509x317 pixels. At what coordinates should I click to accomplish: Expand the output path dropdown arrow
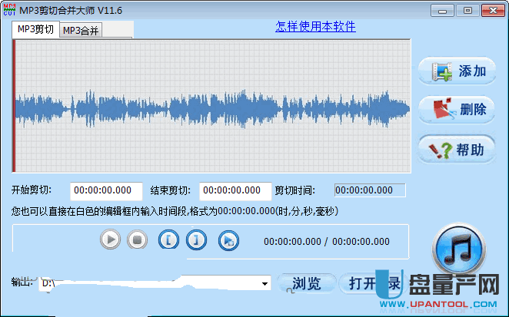click(x=265, y=284)
